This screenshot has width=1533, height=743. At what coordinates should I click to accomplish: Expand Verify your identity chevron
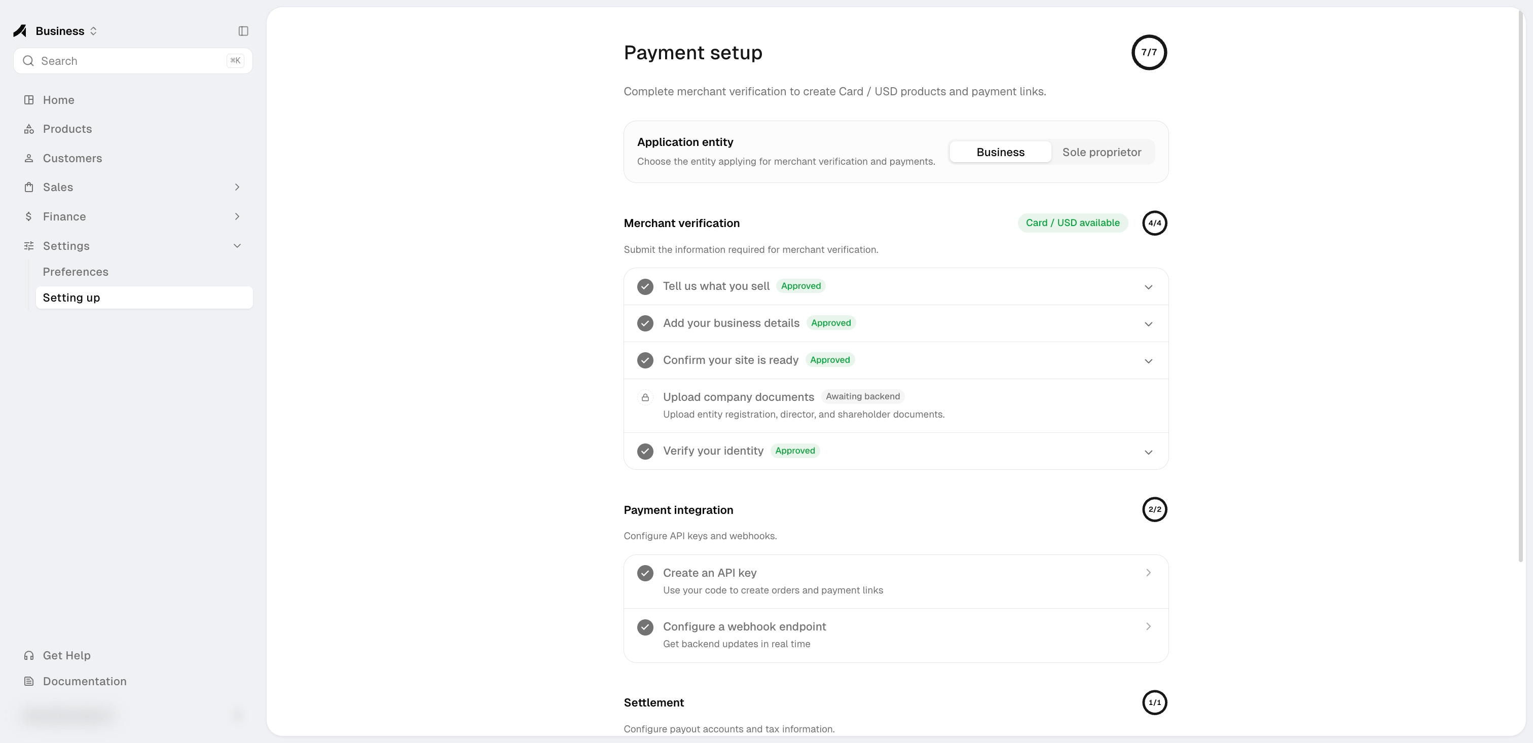pyautogui.click(x=1148, y=452)
